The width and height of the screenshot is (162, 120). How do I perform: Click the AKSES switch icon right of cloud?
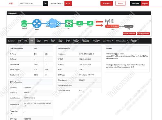click(58, 23)
